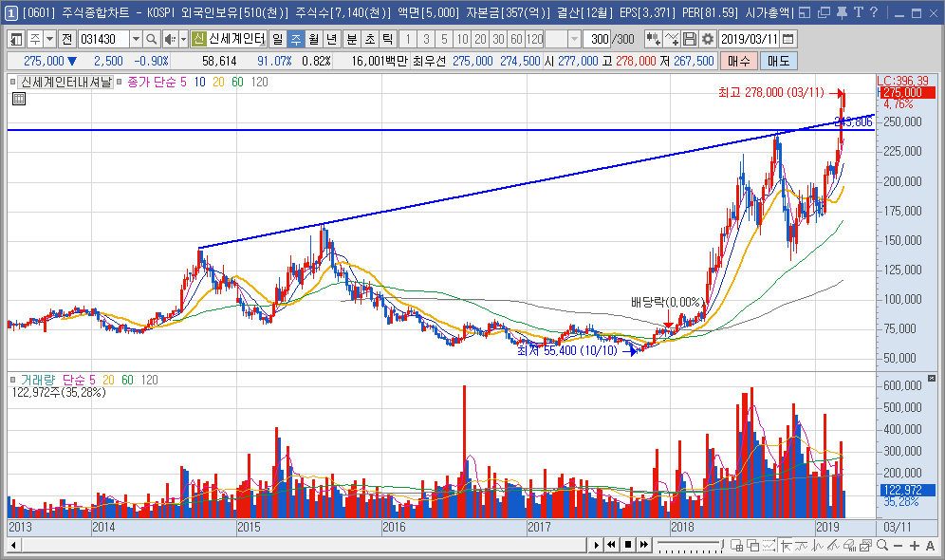Click the first icon in title bar group
Image resolution: width=945 pixels, height=560 pixels.
point(806,12)
